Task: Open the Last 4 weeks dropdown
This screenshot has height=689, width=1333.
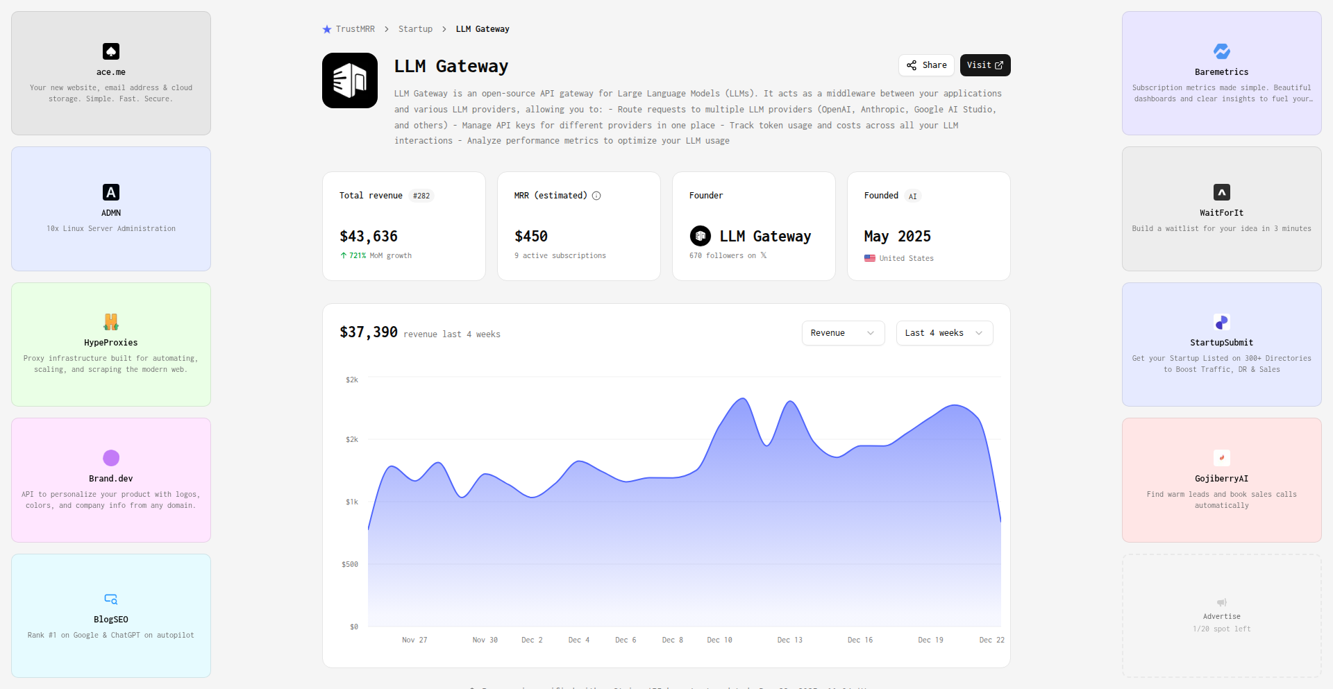Action: (x=944, y=333)
